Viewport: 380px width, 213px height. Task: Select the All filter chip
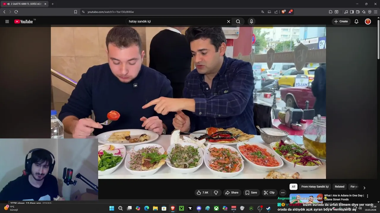pyautogui.click(x=293, y=187)
